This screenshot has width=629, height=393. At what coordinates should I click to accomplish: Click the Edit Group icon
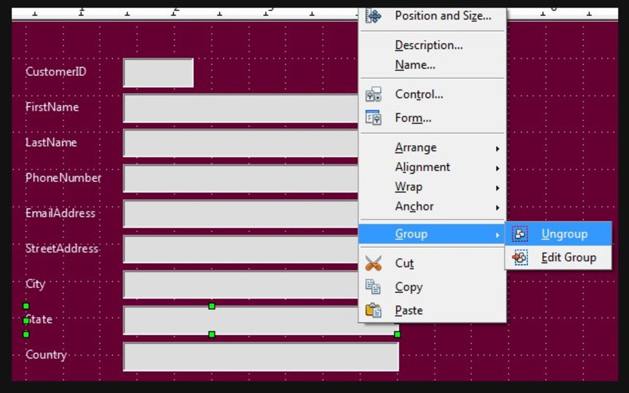[519, 257]
